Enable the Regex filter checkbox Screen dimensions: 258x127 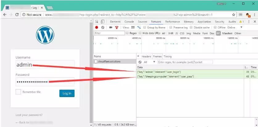click(x=127, y=33)
